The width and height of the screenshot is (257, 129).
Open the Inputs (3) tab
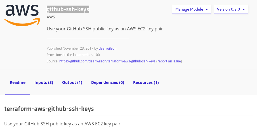tap(44, 82)
